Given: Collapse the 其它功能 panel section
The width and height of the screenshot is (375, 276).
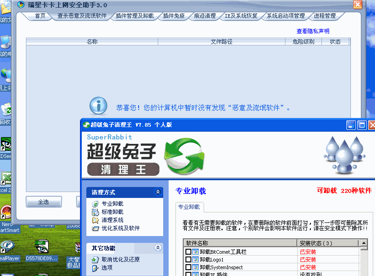Looking at the screenshot, I should pyautogui.click(x=158, y=248).
